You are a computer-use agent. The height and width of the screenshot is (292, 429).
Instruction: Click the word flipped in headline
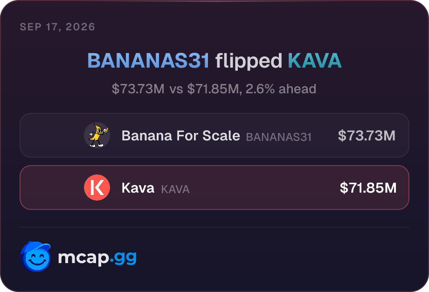click(x=249, y=62)
